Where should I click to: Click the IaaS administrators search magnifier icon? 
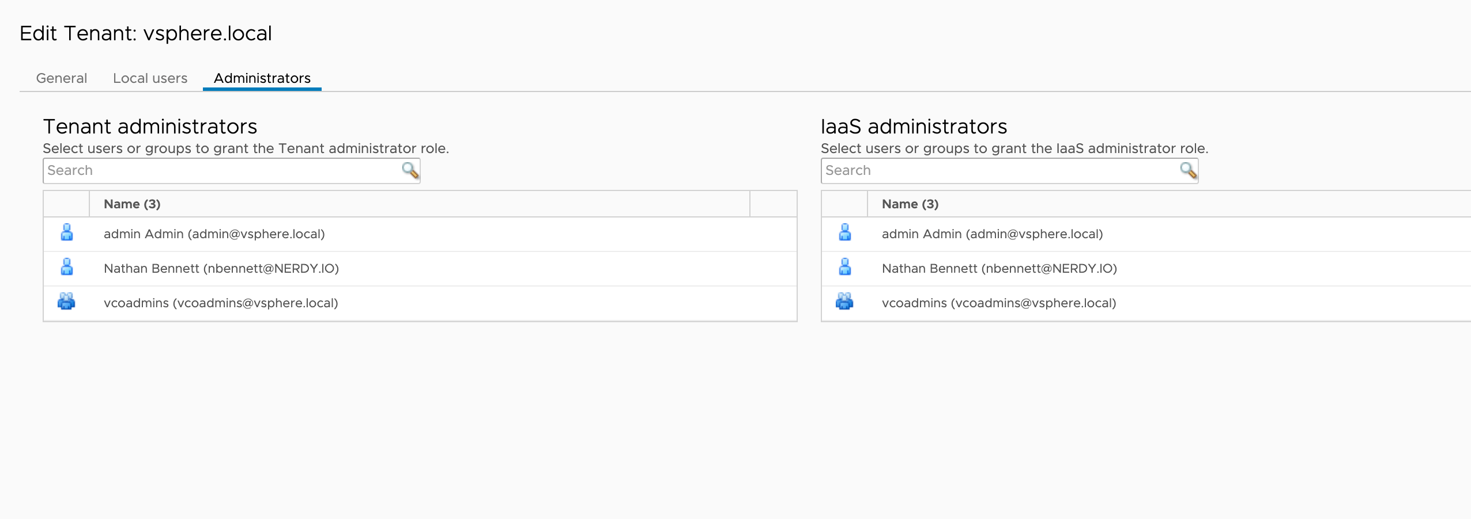click(x=1188, y=170)
